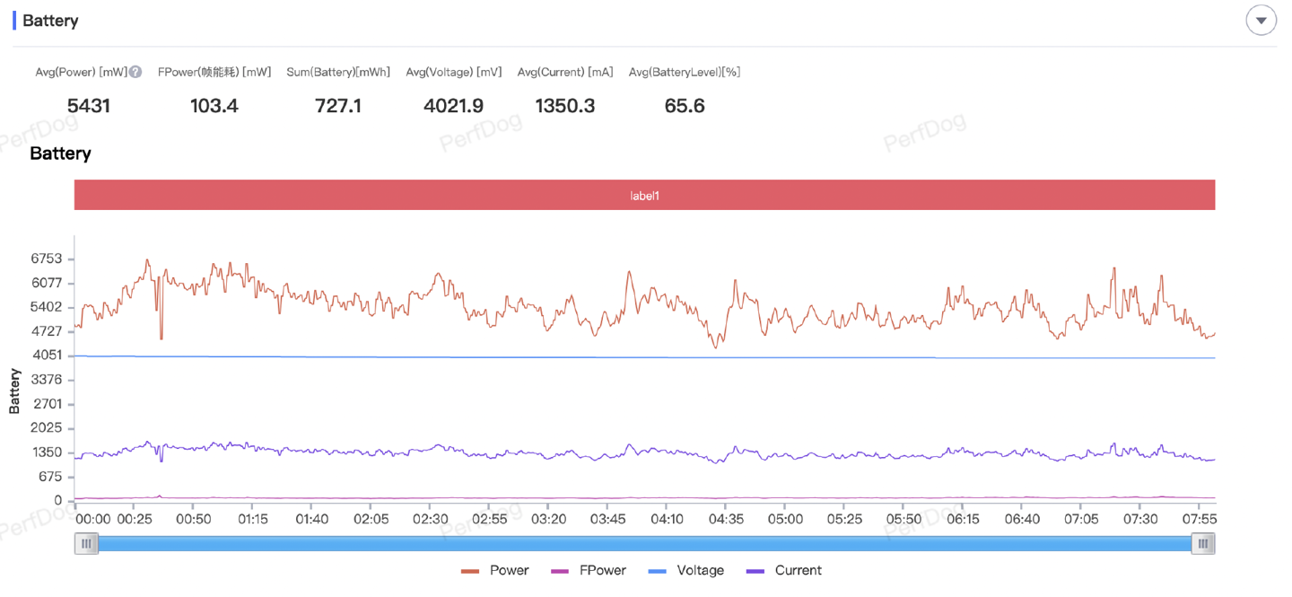The image size is (1292, 597).
Task: Click the 6753 label on the vertical axis
Action: [47, 259]
